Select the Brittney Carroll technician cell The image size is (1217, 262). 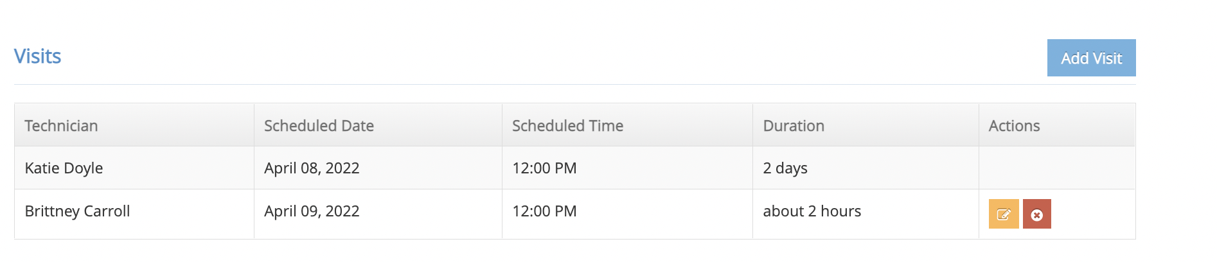point(78,211)
